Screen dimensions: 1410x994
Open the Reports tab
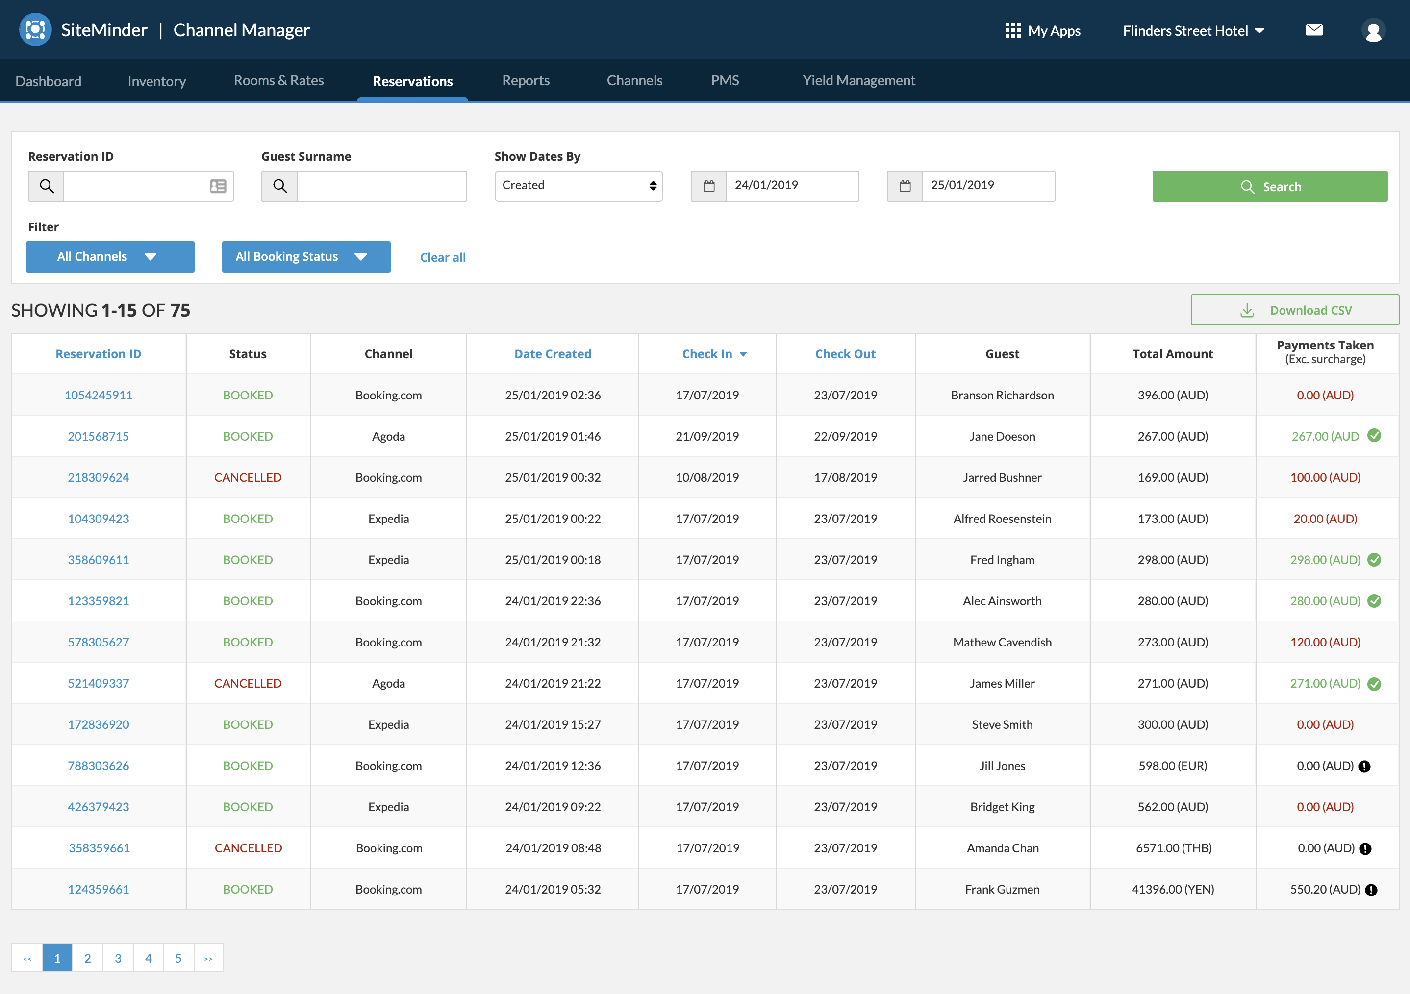pyautogui.click(x=526, y=80)
